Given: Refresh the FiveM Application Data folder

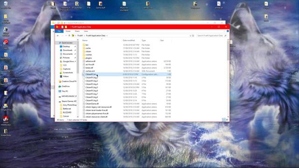Looking at the screenshot, I should click(193, 35).
